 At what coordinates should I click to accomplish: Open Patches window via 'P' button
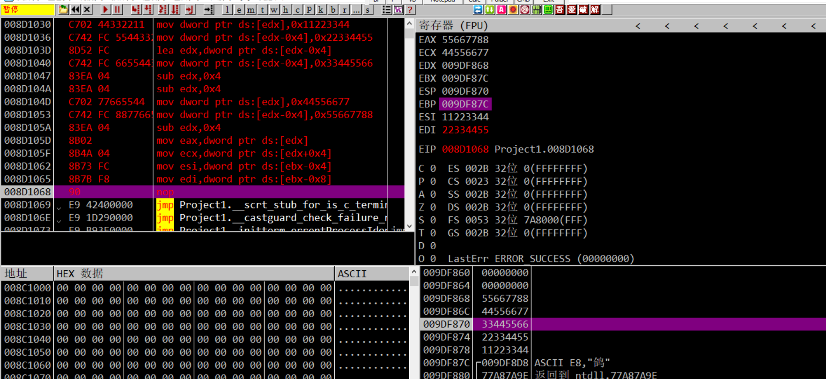point(309,9)
